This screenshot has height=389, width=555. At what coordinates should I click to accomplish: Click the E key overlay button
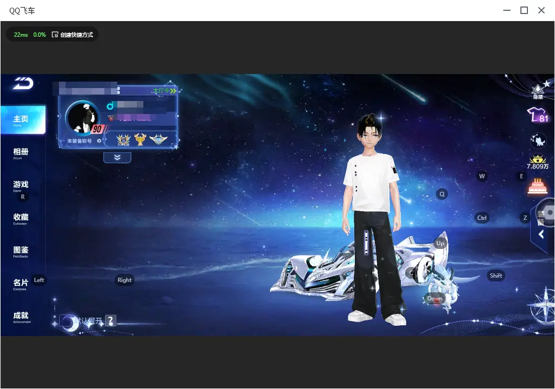coord(521,176)
